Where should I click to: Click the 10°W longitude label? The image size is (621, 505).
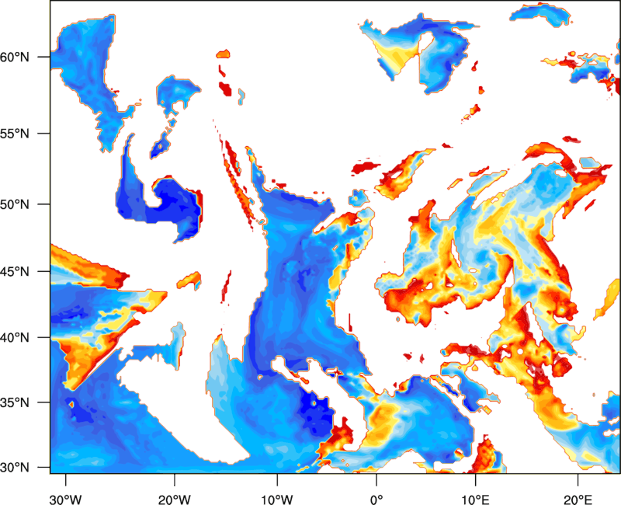point(277,500)
